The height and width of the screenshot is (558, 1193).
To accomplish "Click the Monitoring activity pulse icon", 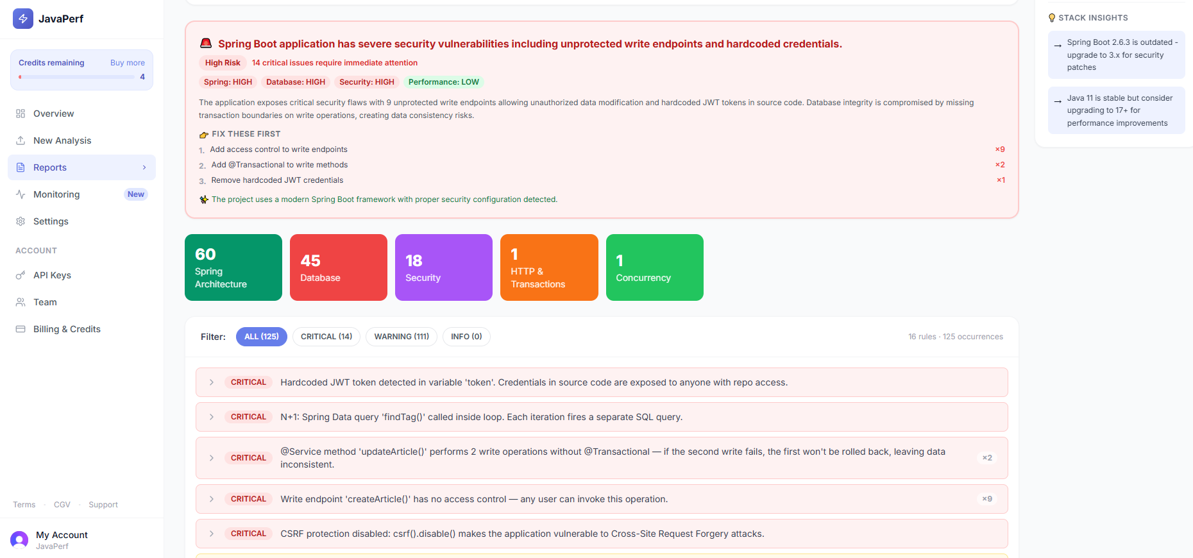I will click(x=21, y=194).
